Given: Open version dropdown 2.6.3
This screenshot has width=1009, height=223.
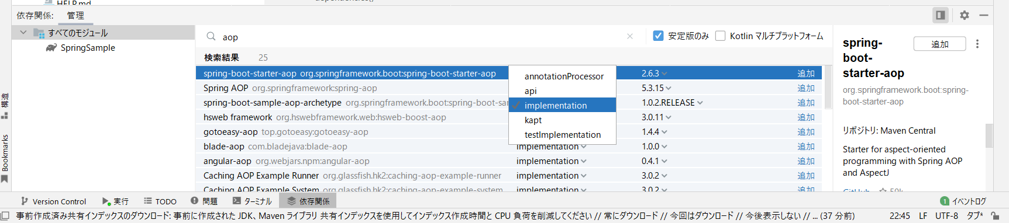Looking at the screenshot, I should coord(654,74).
